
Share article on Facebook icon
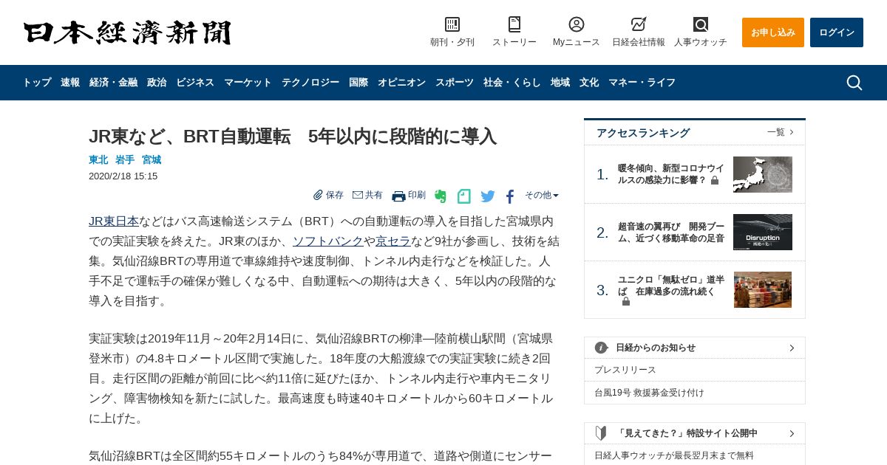pyautogui.click(x=510, y=196)
